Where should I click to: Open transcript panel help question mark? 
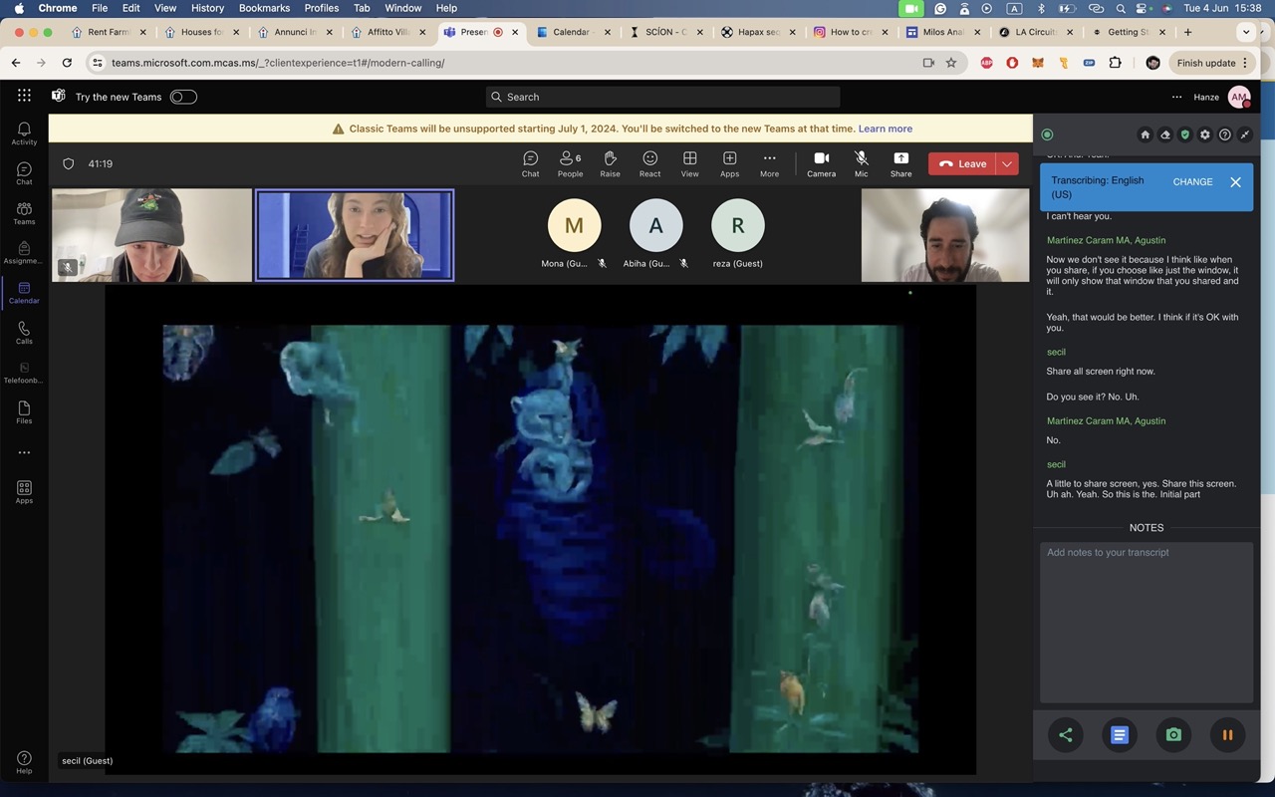coord(1224,134)
